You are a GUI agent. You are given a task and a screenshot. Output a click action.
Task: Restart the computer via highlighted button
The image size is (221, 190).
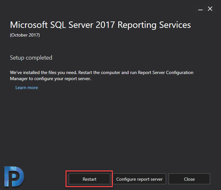point(89,179)
